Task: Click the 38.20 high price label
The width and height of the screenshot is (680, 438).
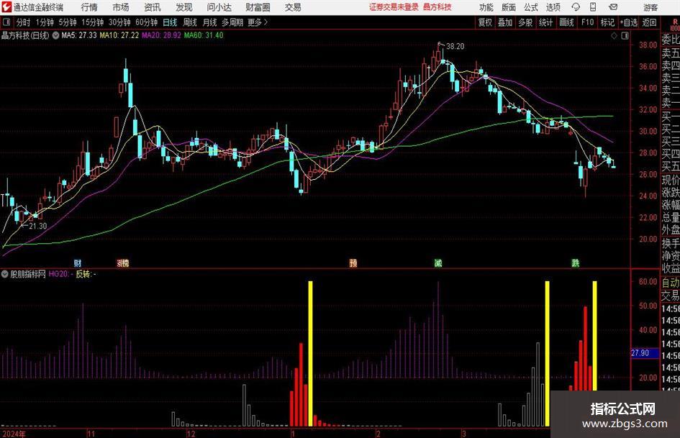Action: click(x=455, y=47)
